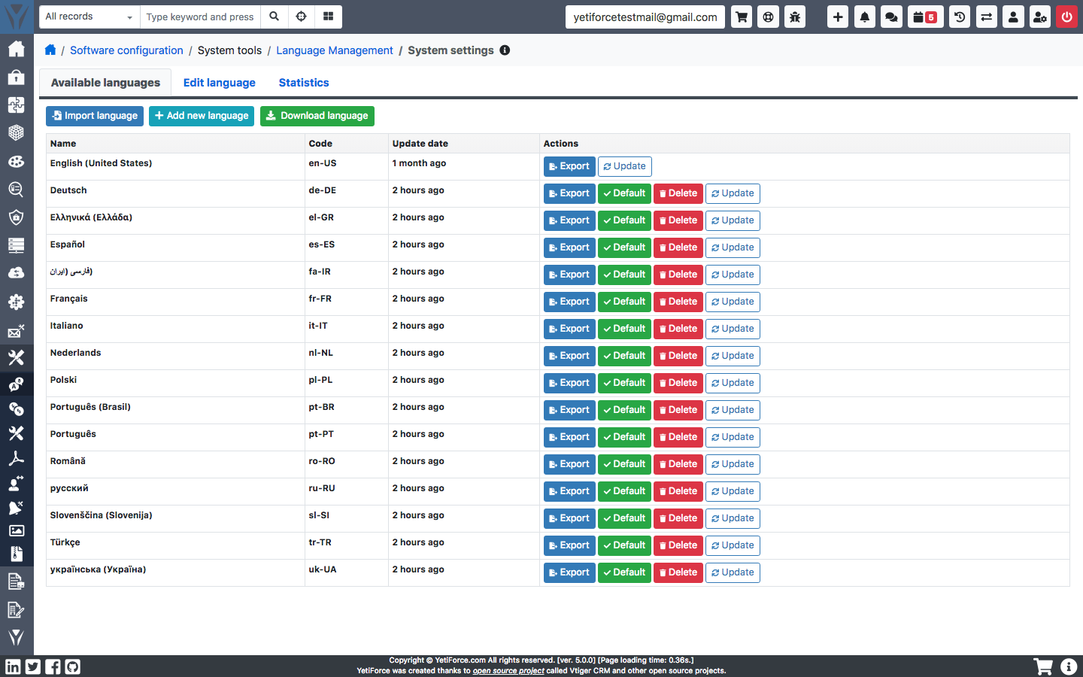Click the bug report icon
The image size is (1083, 677).
(x=794, y=17)
